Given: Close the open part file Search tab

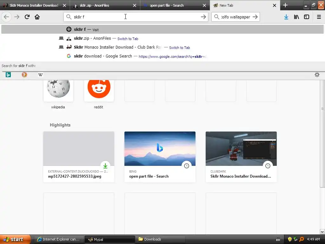Looking at the screenshot, I should point(204,5).
